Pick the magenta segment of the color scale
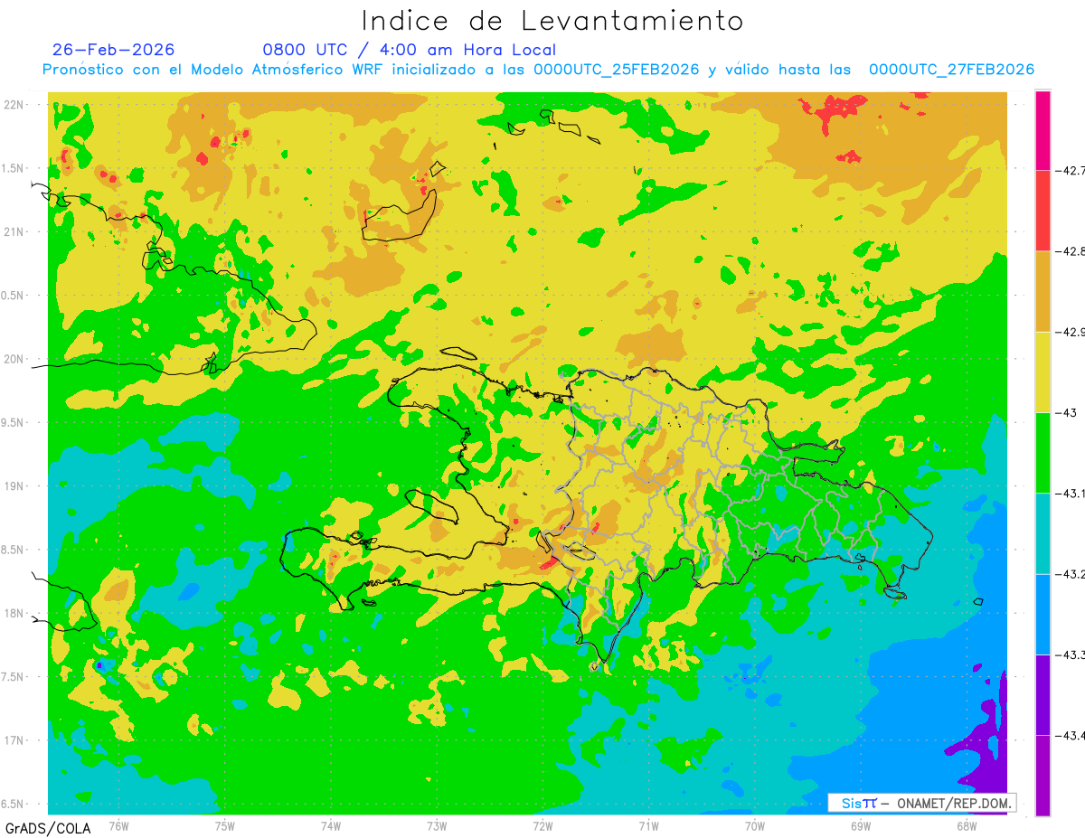This screenshot has height=838, width=1085. (1043, 130)
